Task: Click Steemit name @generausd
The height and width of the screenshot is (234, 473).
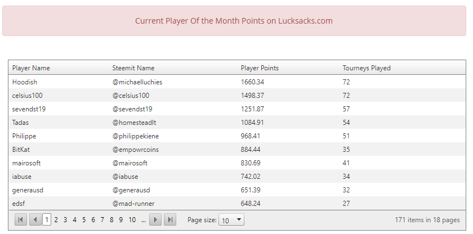Action: pyautogui.click(x=131, y=190)
